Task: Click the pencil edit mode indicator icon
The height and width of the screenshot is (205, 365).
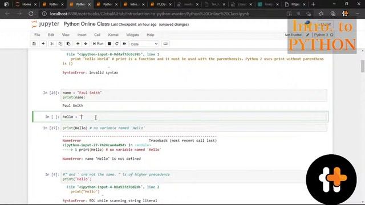Action: pos(307,35)
